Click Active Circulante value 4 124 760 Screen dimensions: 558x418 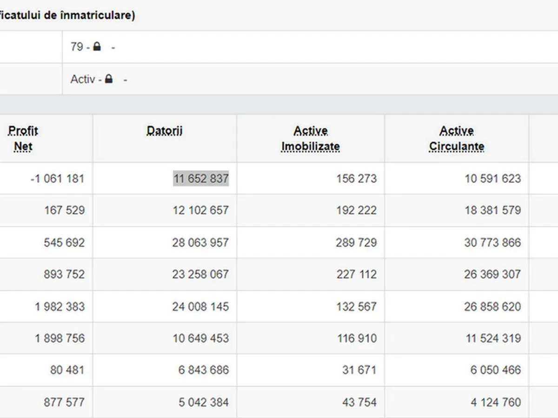coord(496,402)
